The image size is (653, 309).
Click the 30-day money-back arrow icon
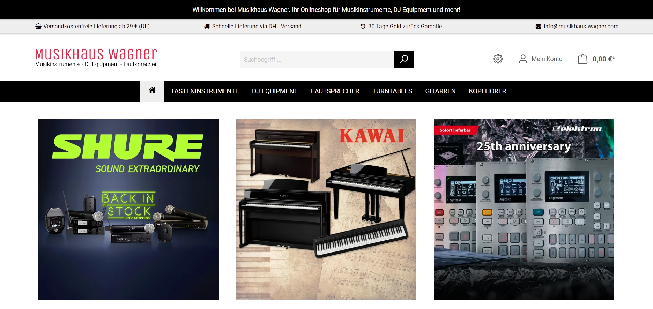coord(363,26)
